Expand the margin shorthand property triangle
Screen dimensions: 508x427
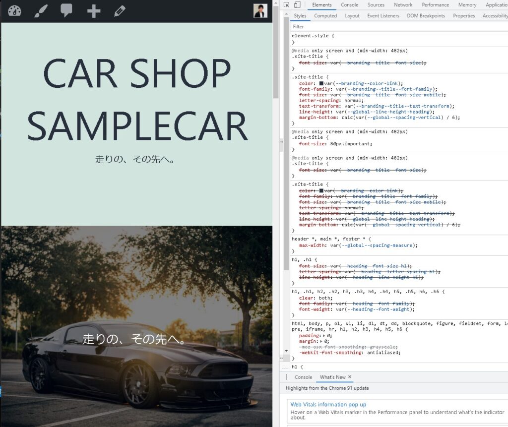tap(321, 341)
